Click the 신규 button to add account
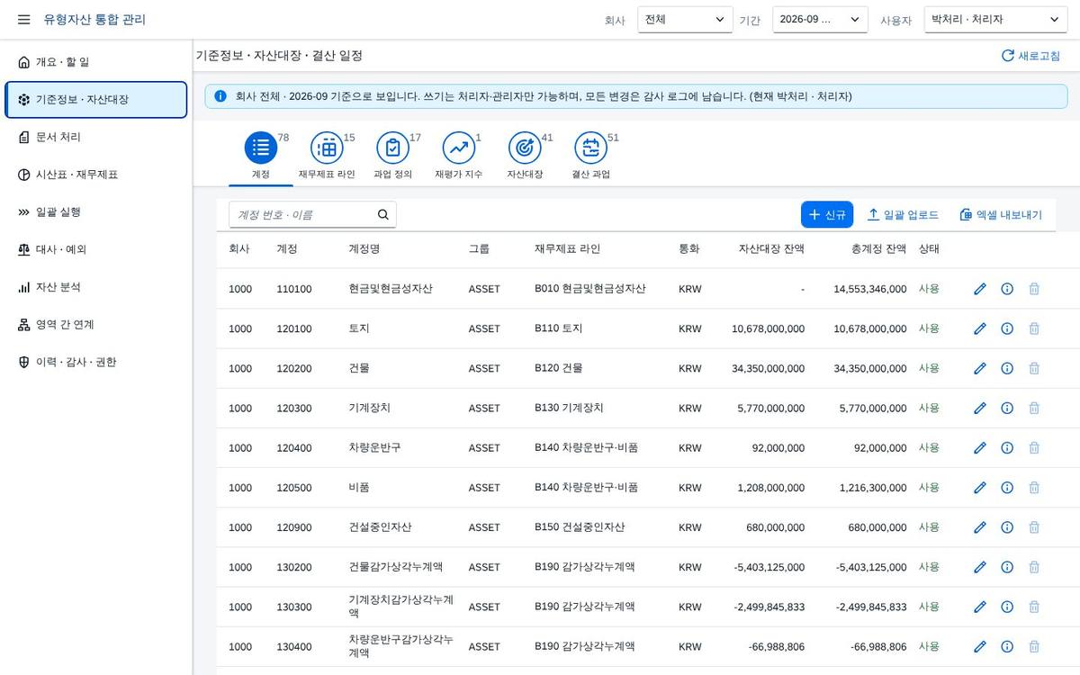This screenshot has width=1080, height=675. coord(827,214)
